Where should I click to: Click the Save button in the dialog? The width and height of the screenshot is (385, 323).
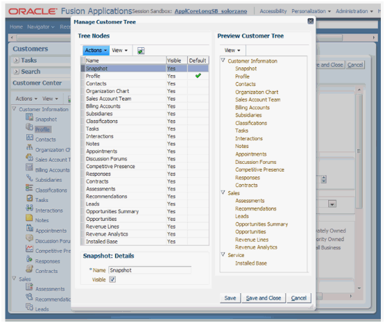tap(230, 298)
